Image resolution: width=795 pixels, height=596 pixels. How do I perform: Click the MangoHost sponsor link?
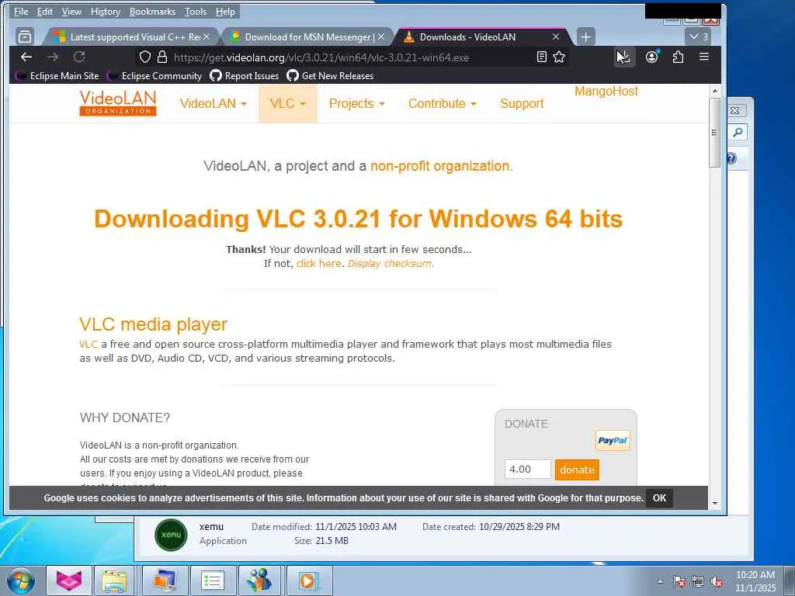[x=606, y=92]
